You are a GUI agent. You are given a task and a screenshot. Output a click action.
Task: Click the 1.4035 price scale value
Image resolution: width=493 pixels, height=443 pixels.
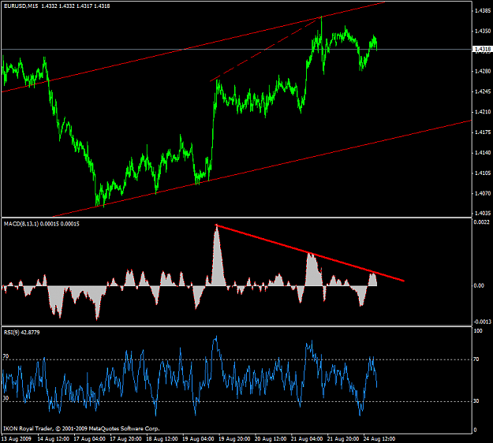pyautogui.click(x=483, y=214)
